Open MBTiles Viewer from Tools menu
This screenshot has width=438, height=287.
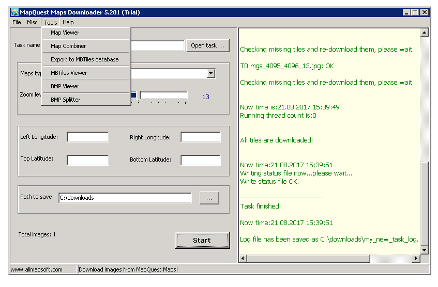86,73
